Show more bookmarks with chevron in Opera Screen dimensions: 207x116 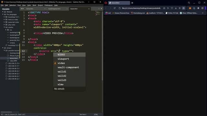click(x=203, y=13)
